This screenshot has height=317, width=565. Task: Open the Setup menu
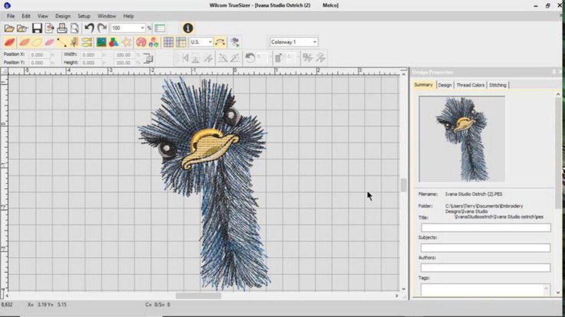[84, 16]
